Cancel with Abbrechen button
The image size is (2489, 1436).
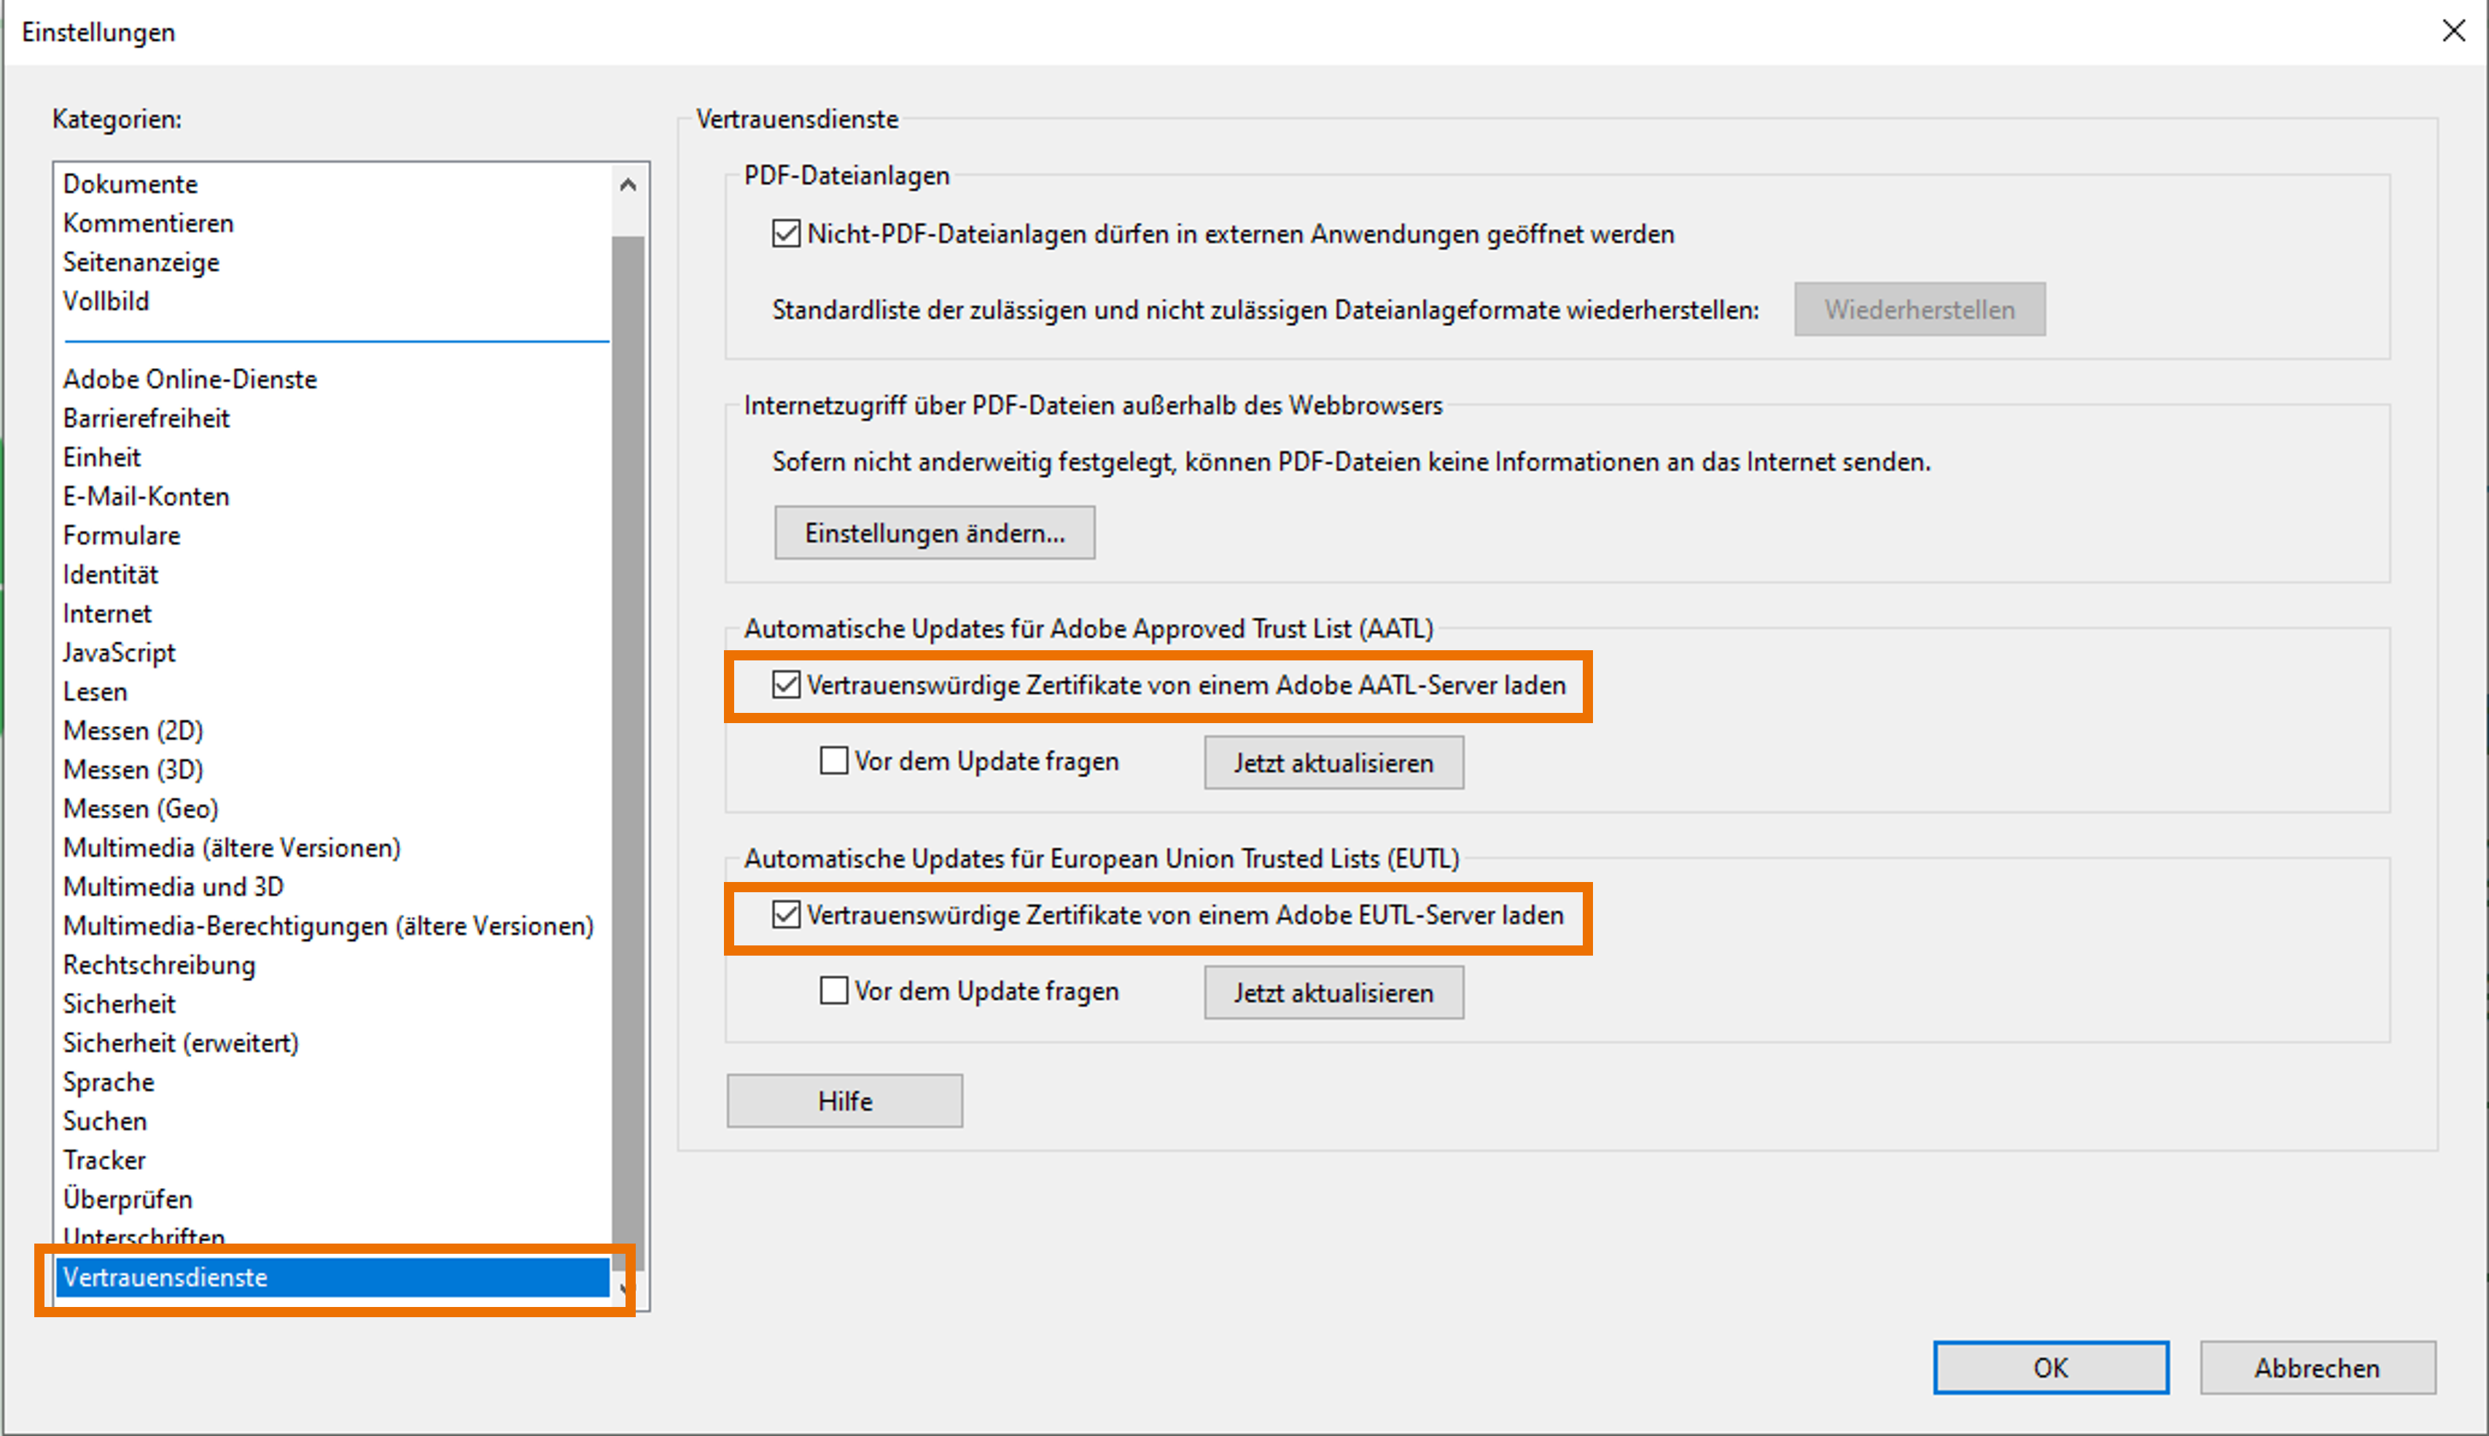2316,1368
